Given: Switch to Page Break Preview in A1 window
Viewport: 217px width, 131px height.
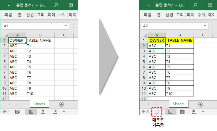Looking at the screenshot, I should tap(55, 111).
